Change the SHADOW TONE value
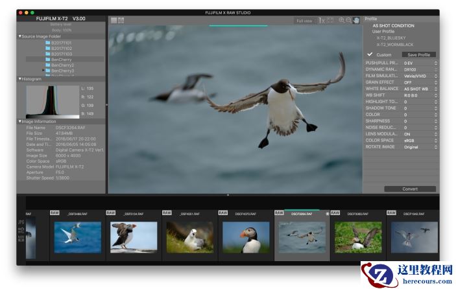456x289 pixels. pos(420,108)
